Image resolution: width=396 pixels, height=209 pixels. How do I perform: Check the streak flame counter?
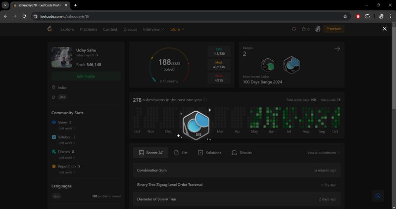click(x=305, y=29)
